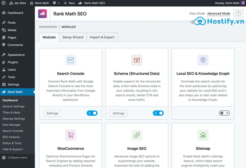Open Rank Math submenu Dashboard
The height and width of the screenshot is (168, 246).
pyautogui.click(x=10, y=100)
